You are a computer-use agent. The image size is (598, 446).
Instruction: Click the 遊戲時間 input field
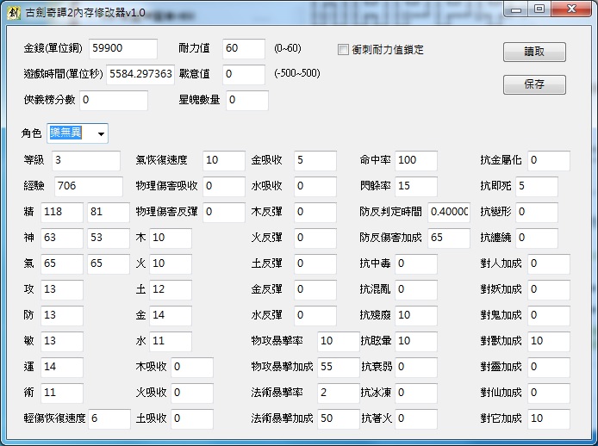(140, 75)
